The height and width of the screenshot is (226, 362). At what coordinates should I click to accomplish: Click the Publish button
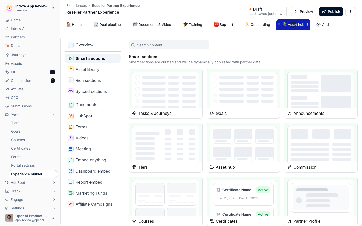pyautogui.click(x=331, y=12)
